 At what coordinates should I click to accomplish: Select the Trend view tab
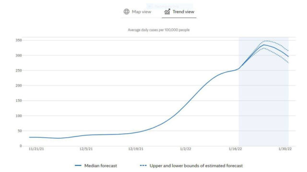179,12
